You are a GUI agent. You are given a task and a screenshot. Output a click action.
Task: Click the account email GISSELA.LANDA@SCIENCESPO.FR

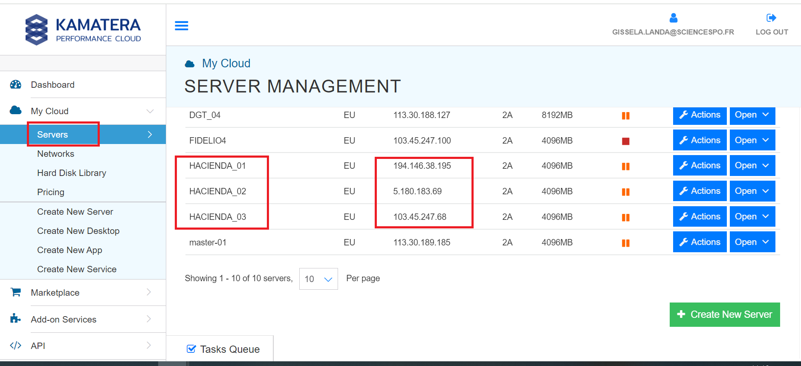coord(673,32)
